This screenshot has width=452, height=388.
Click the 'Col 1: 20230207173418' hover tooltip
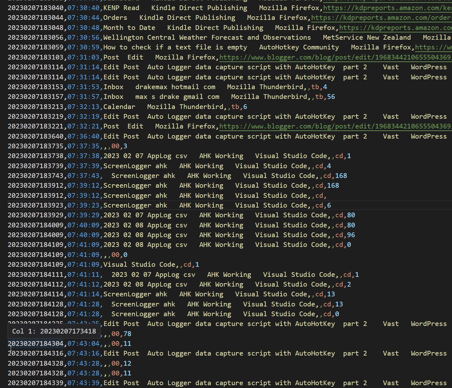pyautogui.click(x=54, y=331)
